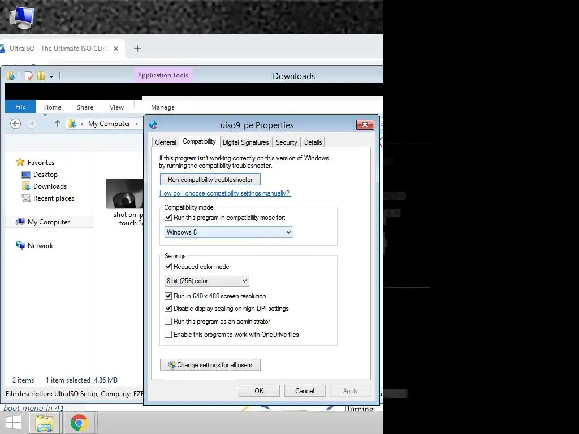Open the My Computer desktop icon
The image size is (579, 434).
(21, 17)
